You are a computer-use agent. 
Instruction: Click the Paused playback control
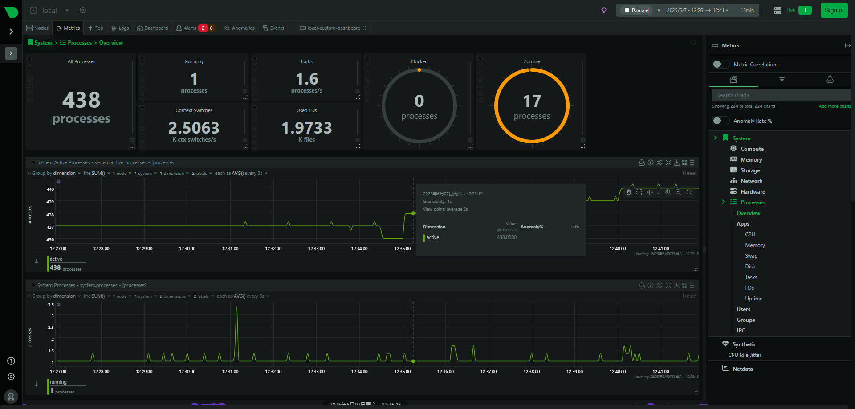[636, 10]
